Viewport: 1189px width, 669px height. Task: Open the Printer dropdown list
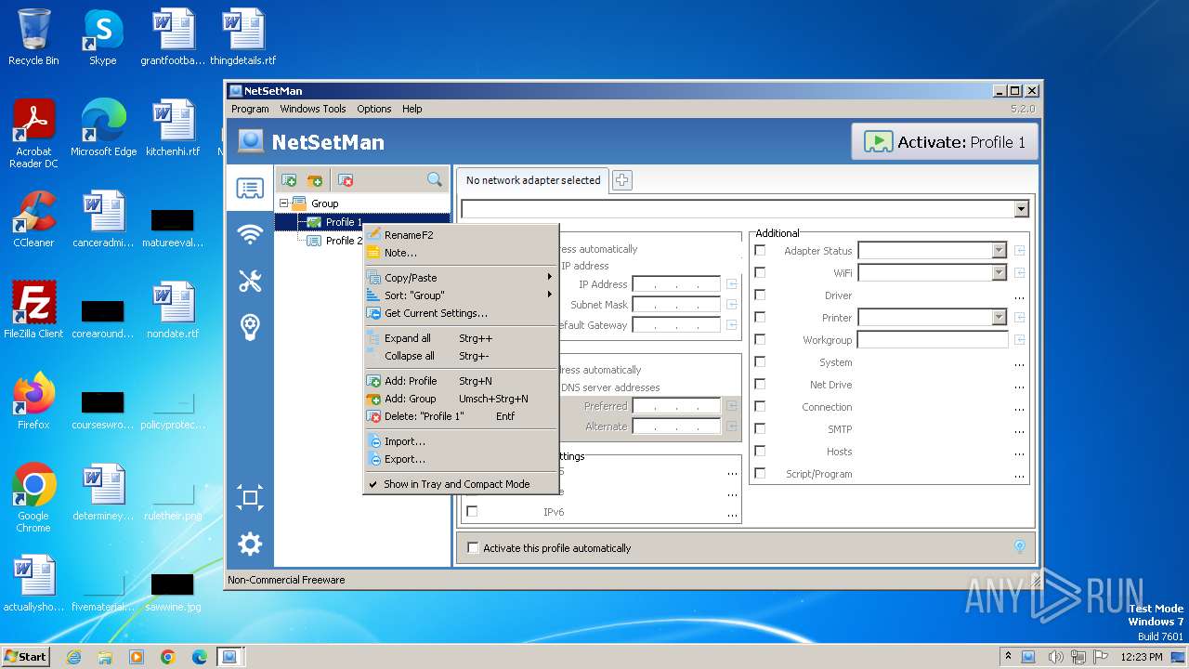click(x=999, y=318)
